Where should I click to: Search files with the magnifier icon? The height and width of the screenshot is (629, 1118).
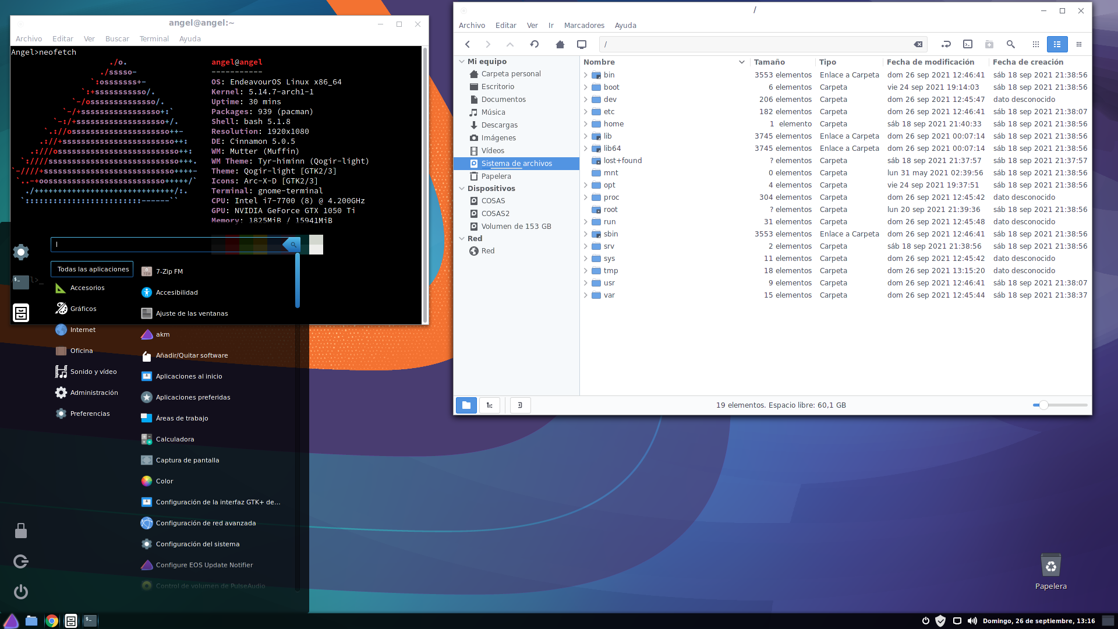[x=1011, y=44]
